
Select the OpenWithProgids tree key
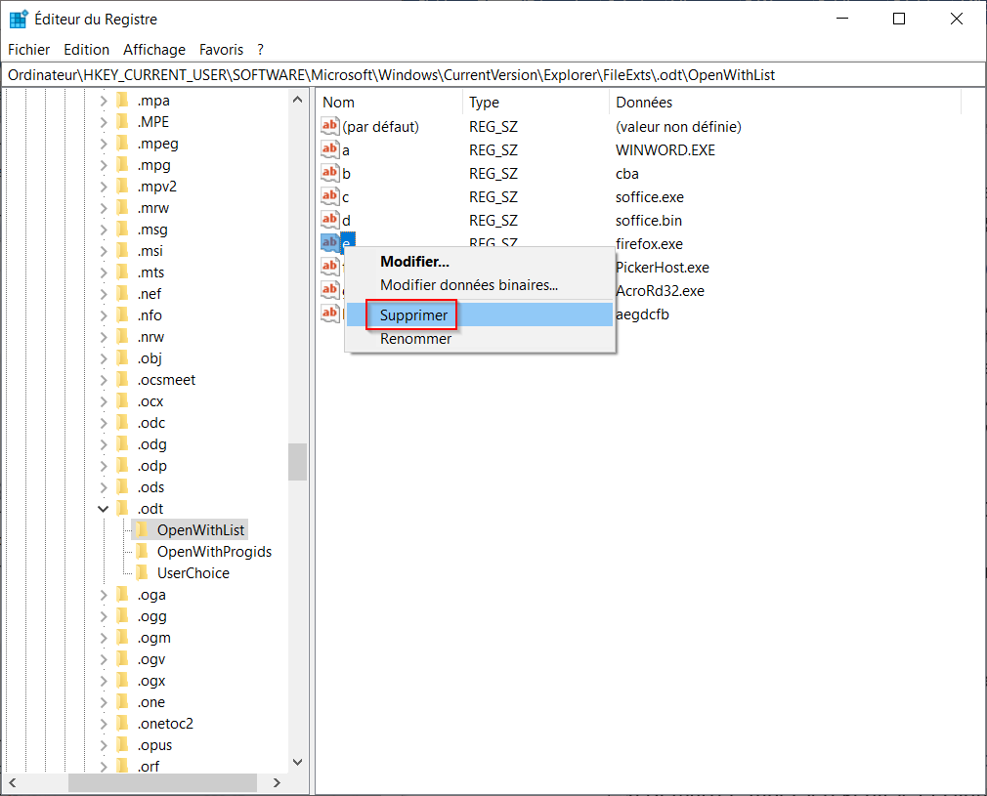215,551
